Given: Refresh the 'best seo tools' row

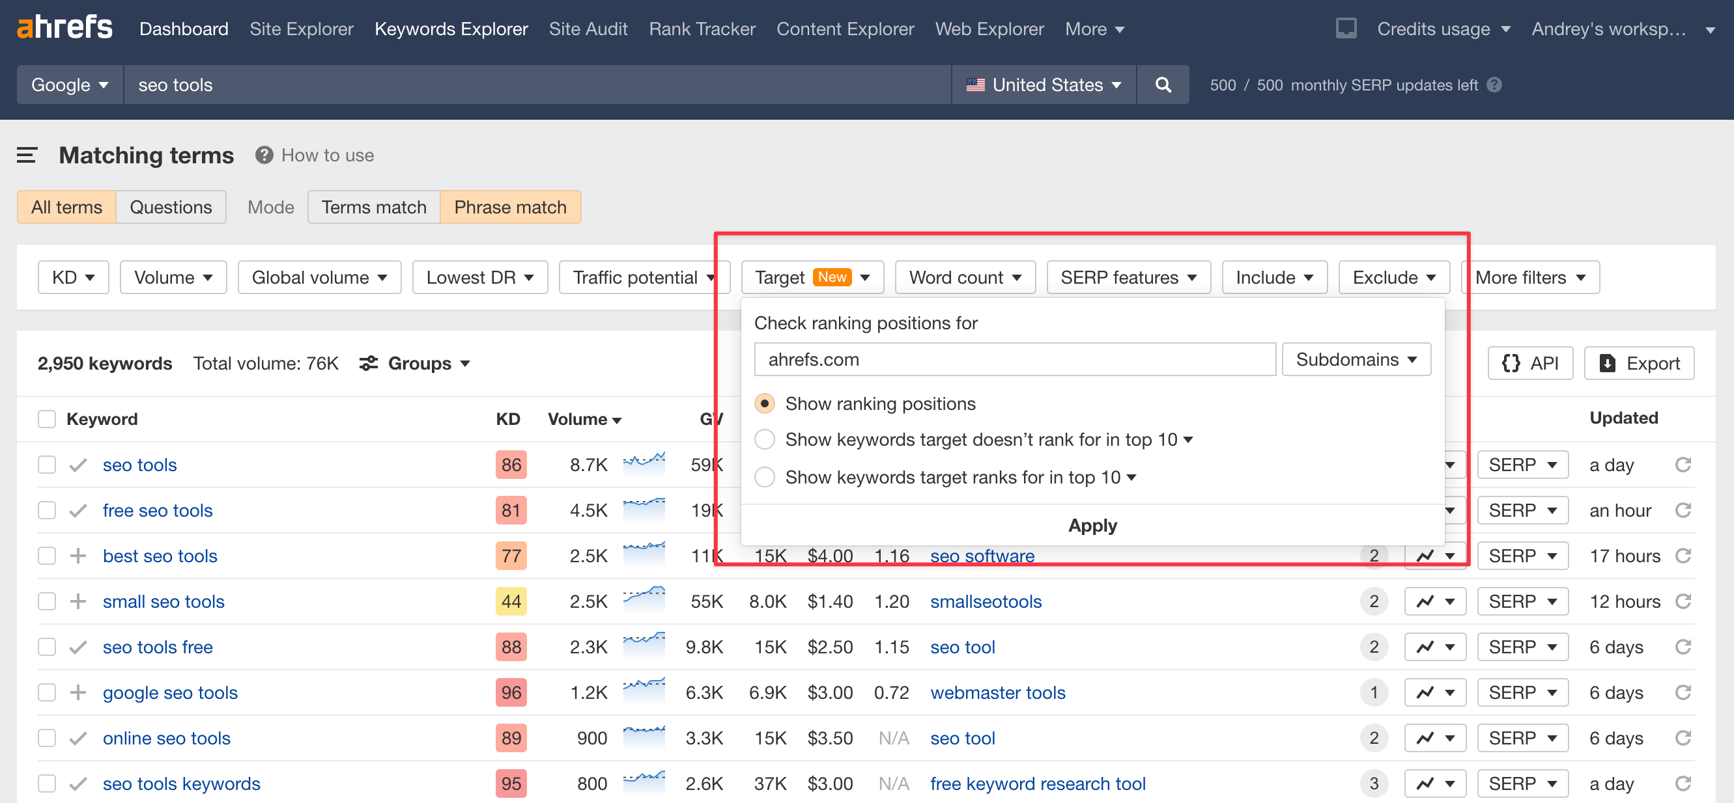Looking at the screenshot, I should pos(1683,556).
